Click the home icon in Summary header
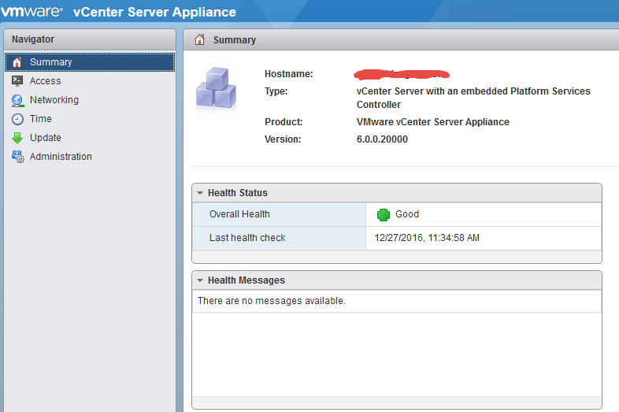Screen dimensions: 619x412 200,39
